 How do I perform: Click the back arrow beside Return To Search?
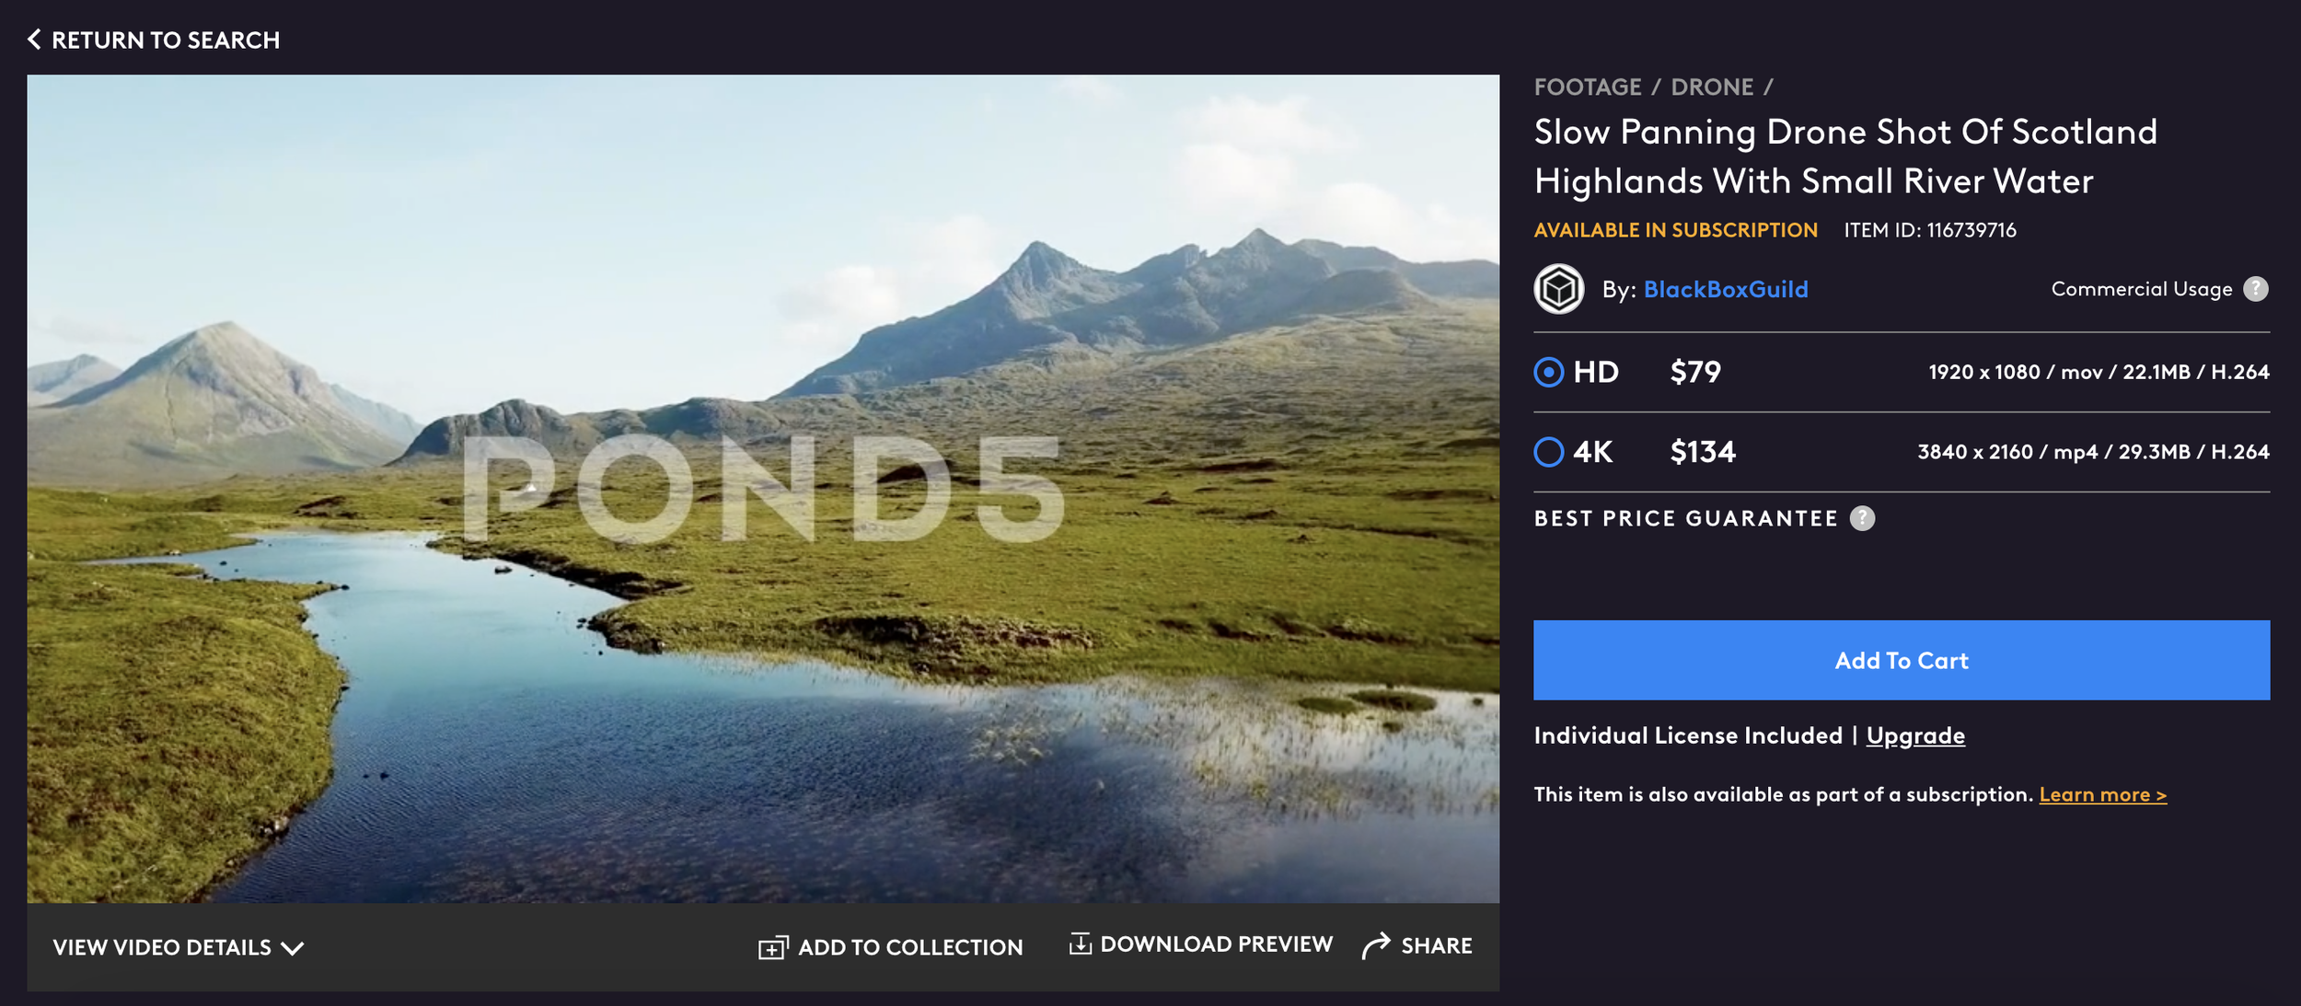(35, 39)
